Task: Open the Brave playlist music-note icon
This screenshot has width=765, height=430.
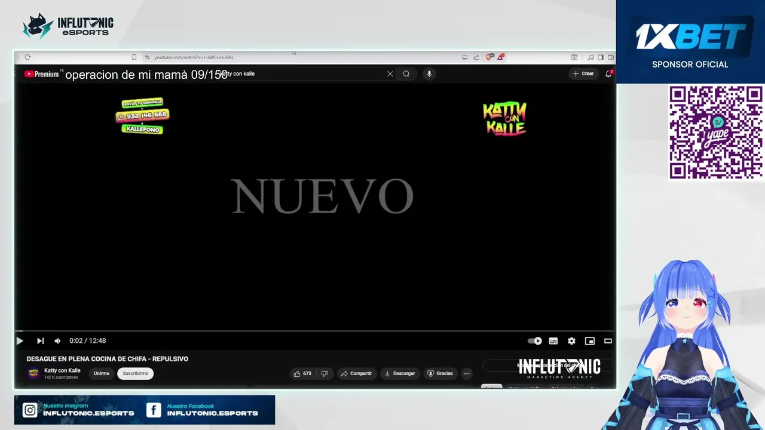Action: (590, 57)
